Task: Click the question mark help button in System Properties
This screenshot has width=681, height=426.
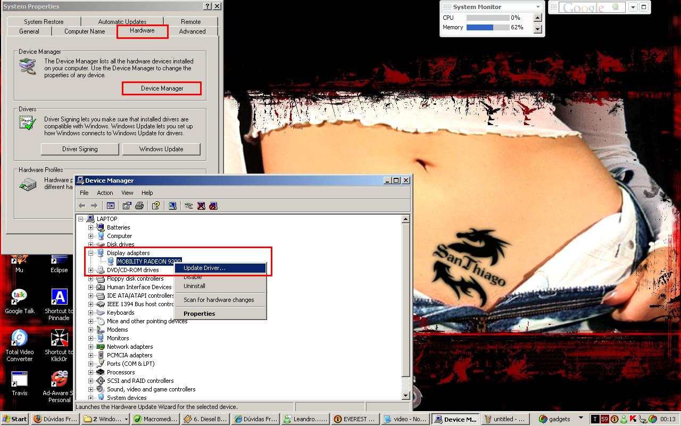Action: [207, 6]
